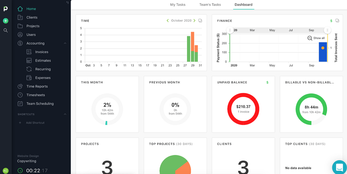Click the green plus add button
Screen dimensions: 347x174
click(5, 21)
